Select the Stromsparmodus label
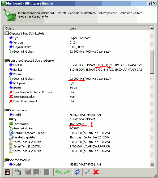 coord(24,97)
